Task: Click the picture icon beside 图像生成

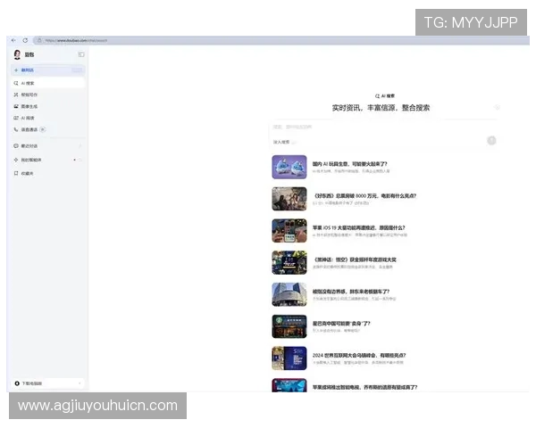Action: [x=16, y=106]
